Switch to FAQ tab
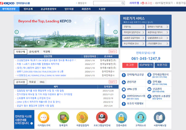Screen dimensions: 186x130 click(x=42, y=82)
